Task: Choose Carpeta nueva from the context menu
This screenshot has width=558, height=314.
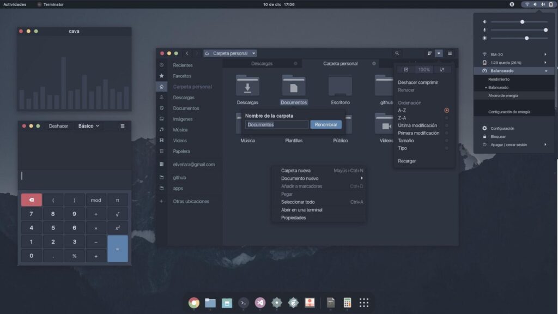Action: tap(296, 171)
